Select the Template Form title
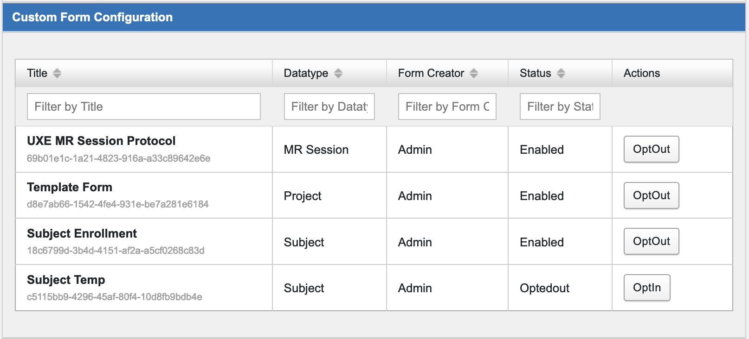The width and height of the screenshot is (749, 339). [x=70, y=187]
